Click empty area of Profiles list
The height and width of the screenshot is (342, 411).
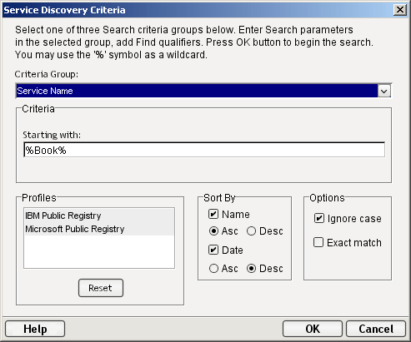click(99, 251)
